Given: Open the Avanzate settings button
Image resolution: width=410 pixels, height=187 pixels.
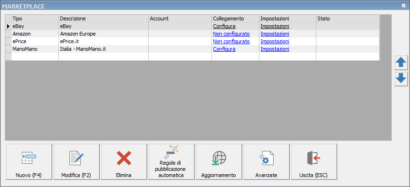Looking at the screenshot, I should click(x=267, y=161).
